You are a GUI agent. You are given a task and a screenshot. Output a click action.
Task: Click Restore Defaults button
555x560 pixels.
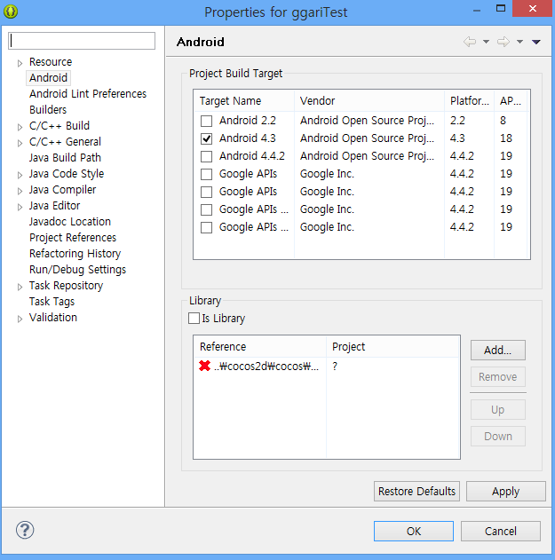416,492
